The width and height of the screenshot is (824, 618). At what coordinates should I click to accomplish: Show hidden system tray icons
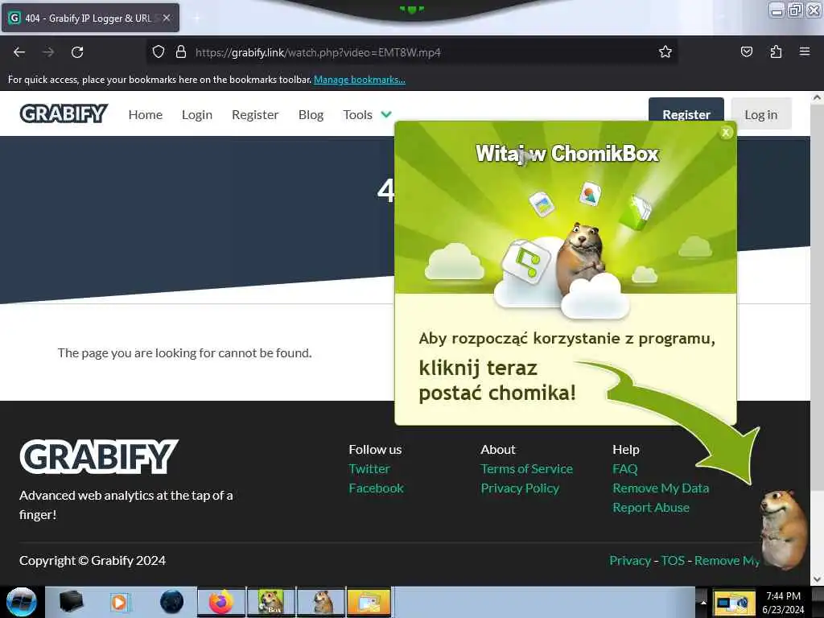click(702, 602)
